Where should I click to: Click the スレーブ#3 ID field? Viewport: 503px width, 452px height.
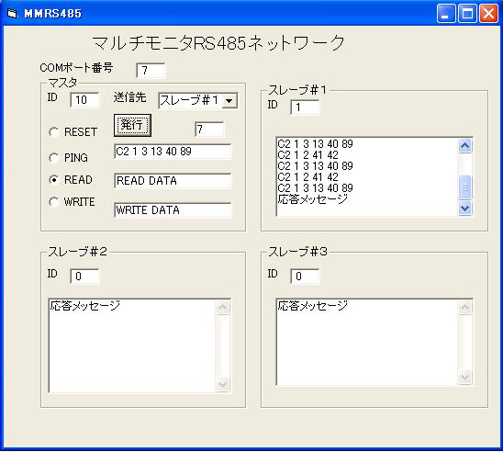pyautogui.click(x=305, y=277)
